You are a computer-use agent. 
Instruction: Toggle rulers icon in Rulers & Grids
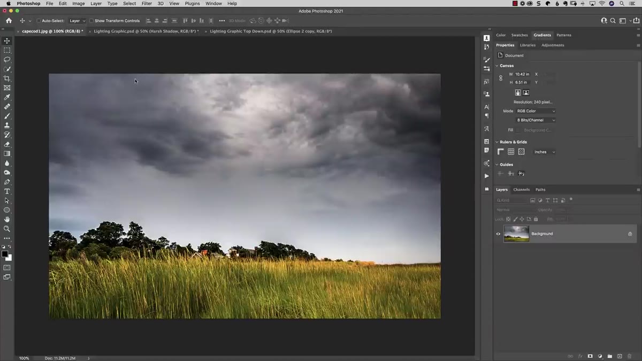point(501,152)
